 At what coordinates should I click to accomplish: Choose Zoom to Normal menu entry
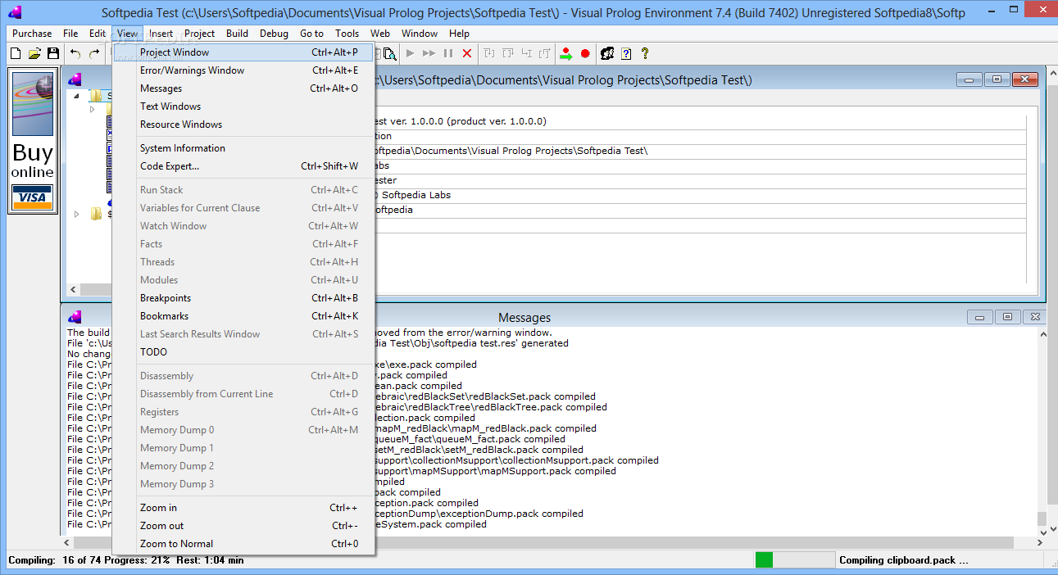243,544
